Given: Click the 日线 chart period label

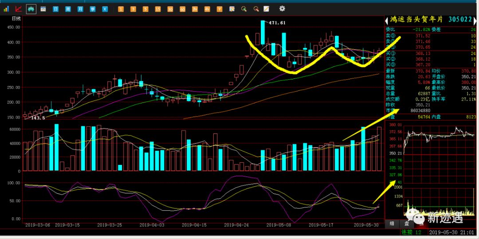Looking at the screenshot, I should tap(16, 19).
